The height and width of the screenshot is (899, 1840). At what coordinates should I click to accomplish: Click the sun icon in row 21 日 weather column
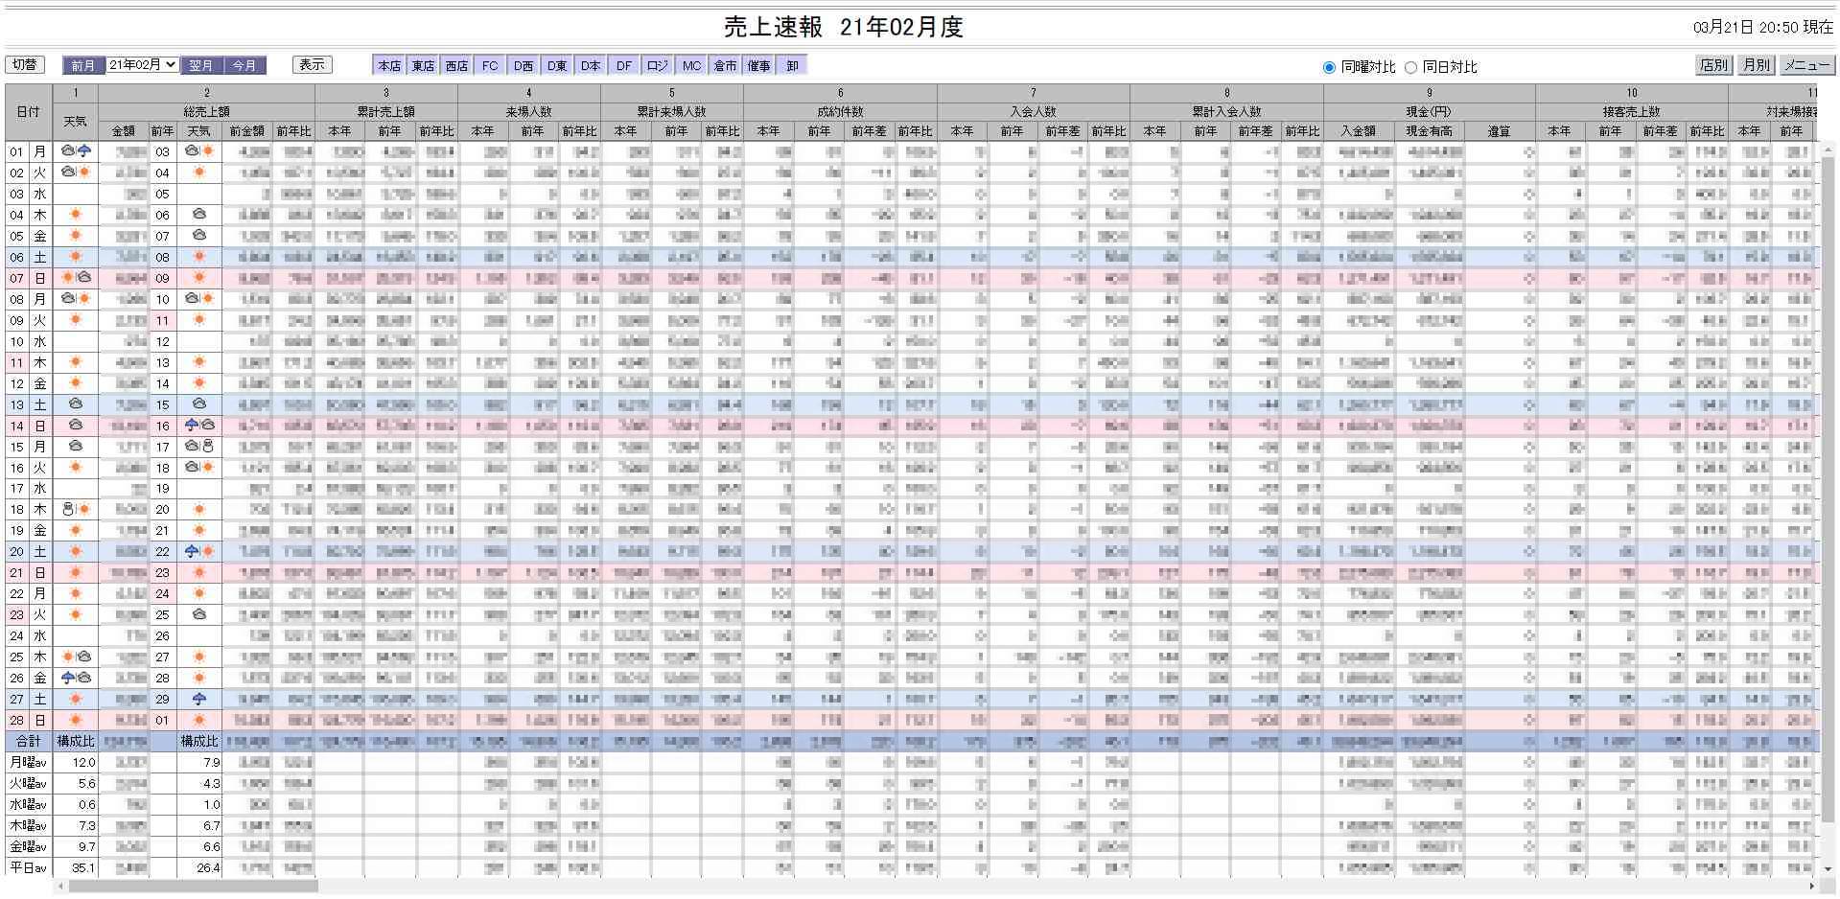pyautogui.click(x=75, y=573)
